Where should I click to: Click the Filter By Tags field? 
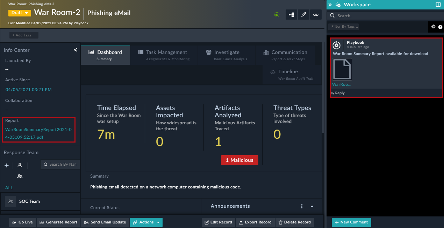tap(343, 27)
